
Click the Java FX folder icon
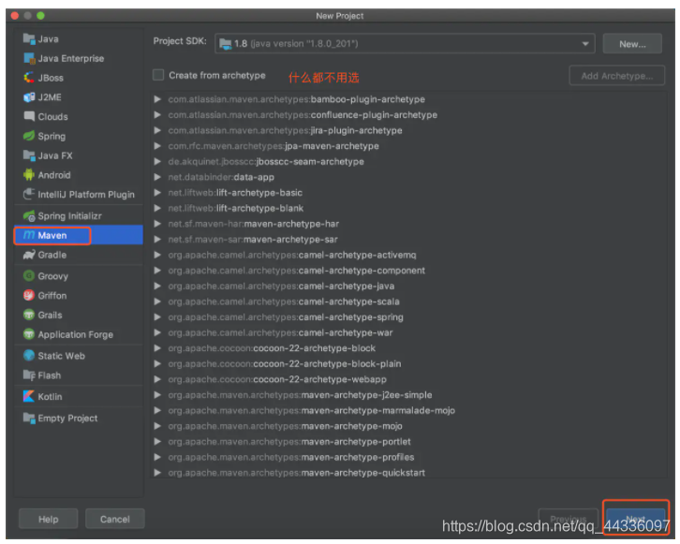29,155
